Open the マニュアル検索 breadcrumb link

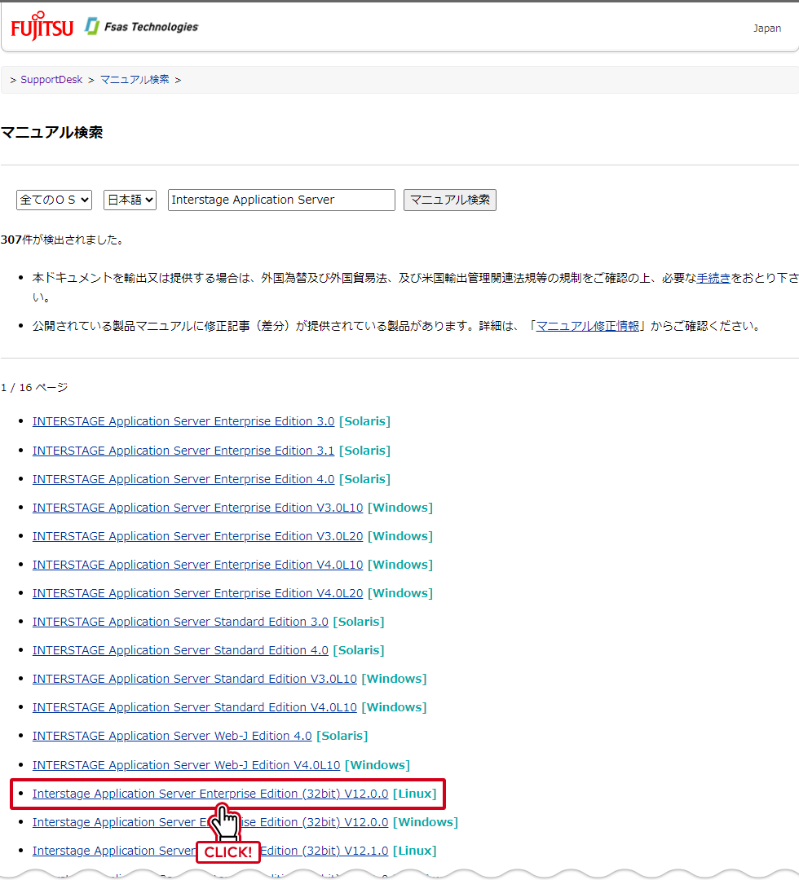(135, 80)
